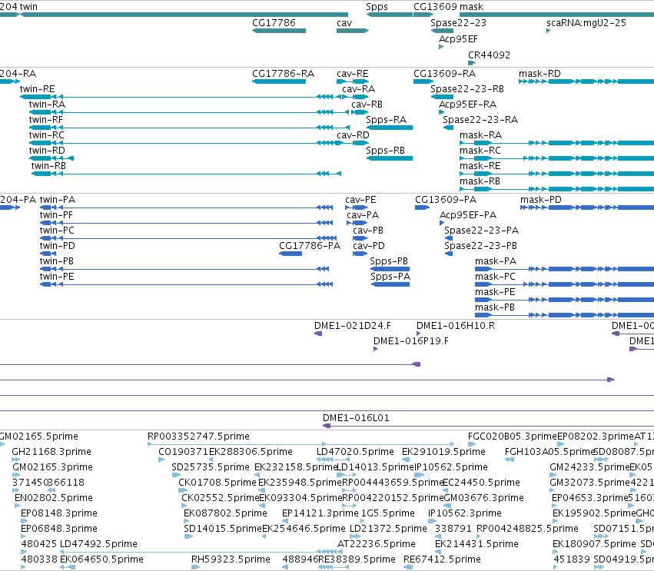Click the DME1-021D24.F clone label
654x571 pixels.
(x=353, y=326)
